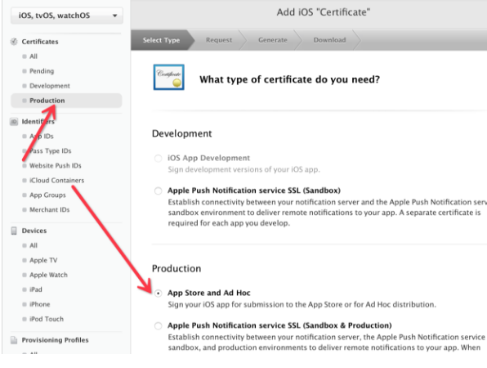Select APNs SSL (Sandbox & Production) radio

click(x=158, y=325)
